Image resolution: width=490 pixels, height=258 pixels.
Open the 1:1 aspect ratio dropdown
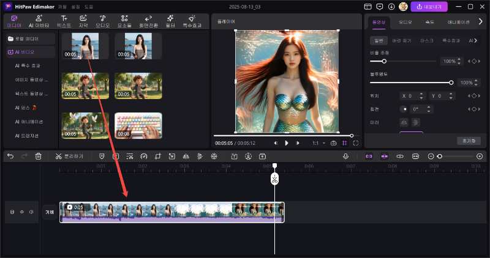[318, 143]
